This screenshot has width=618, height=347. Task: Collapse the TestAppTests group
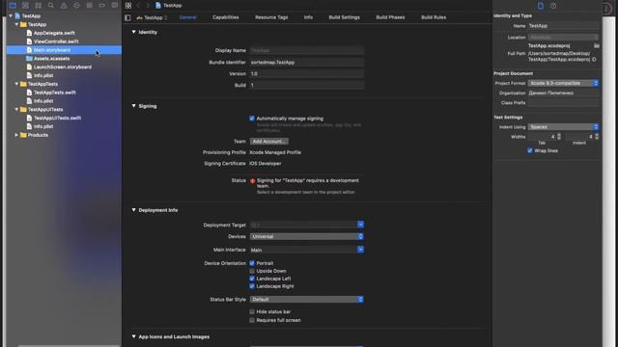tap(16, 84)
